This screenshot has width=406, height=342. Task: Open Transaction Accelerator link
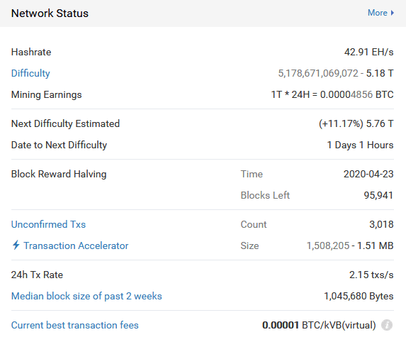point(76,246)
